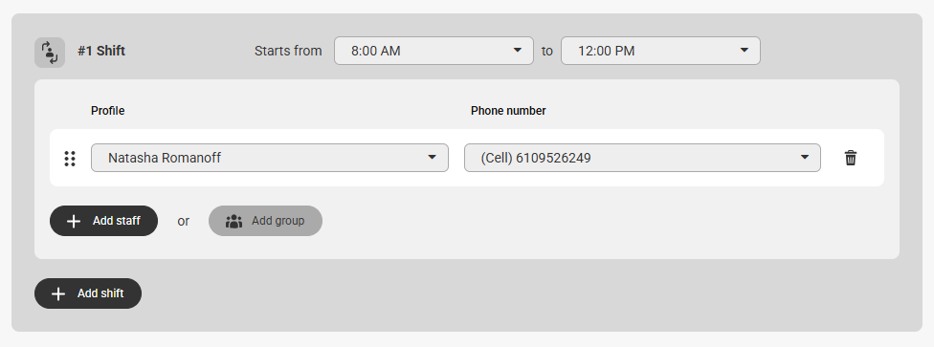The width and height of the screenshot is (934, 347).
Task: Grab the six-dot drag handle icon
Action: click(x=70, y=159)
